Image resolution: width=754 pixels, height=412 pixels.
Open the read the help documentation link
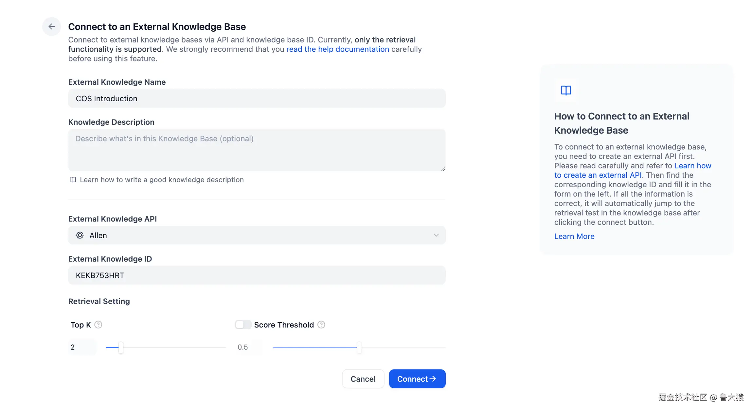337,49
